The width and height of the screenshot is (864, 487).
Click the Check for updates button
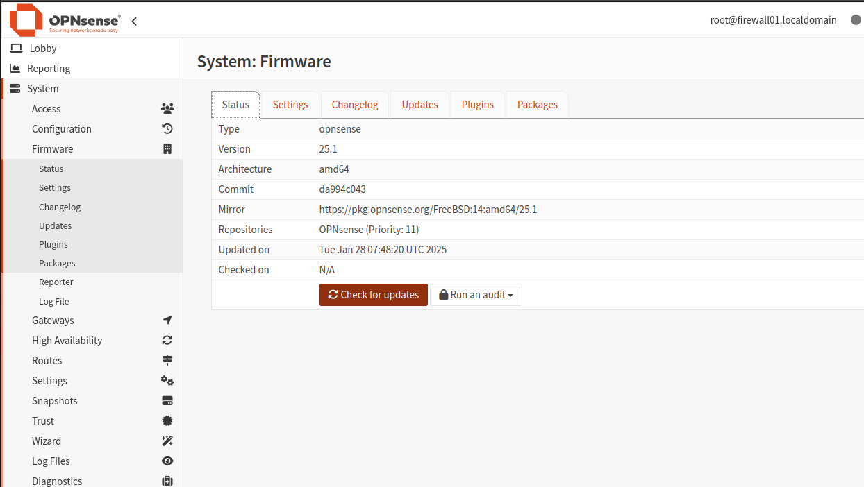[374, 295]
